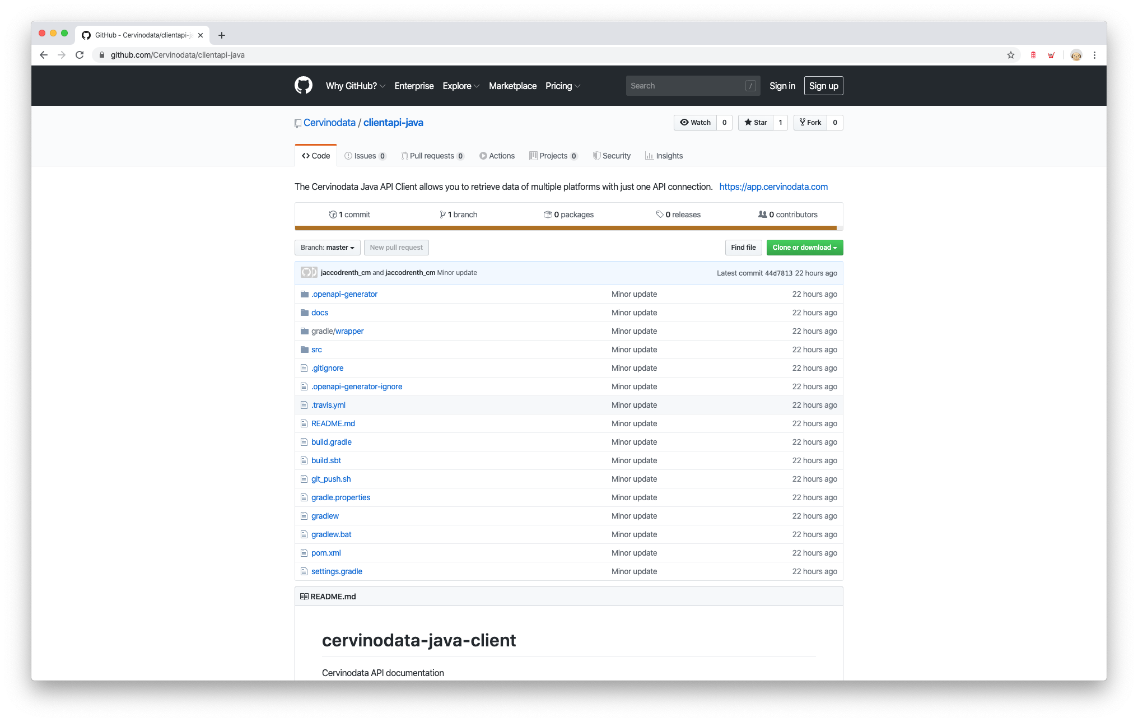Open the git_push.sh file
The width and height of the screenshot is (1138, 722).
pos(331,479)
